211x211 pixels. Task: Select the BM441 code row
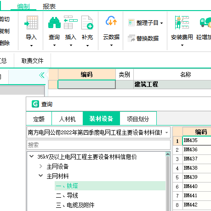[197, 196]
